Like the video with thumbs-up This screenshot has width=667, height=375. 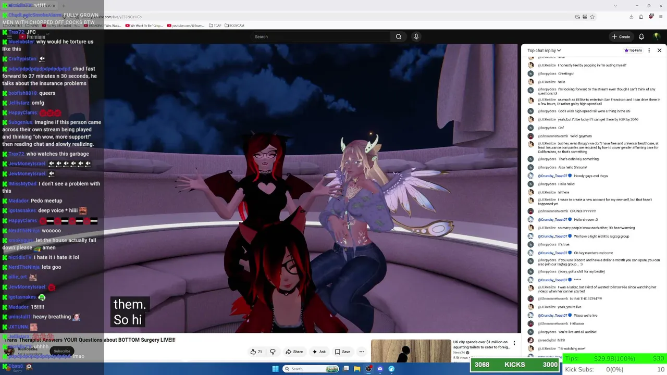click(256, 352)
